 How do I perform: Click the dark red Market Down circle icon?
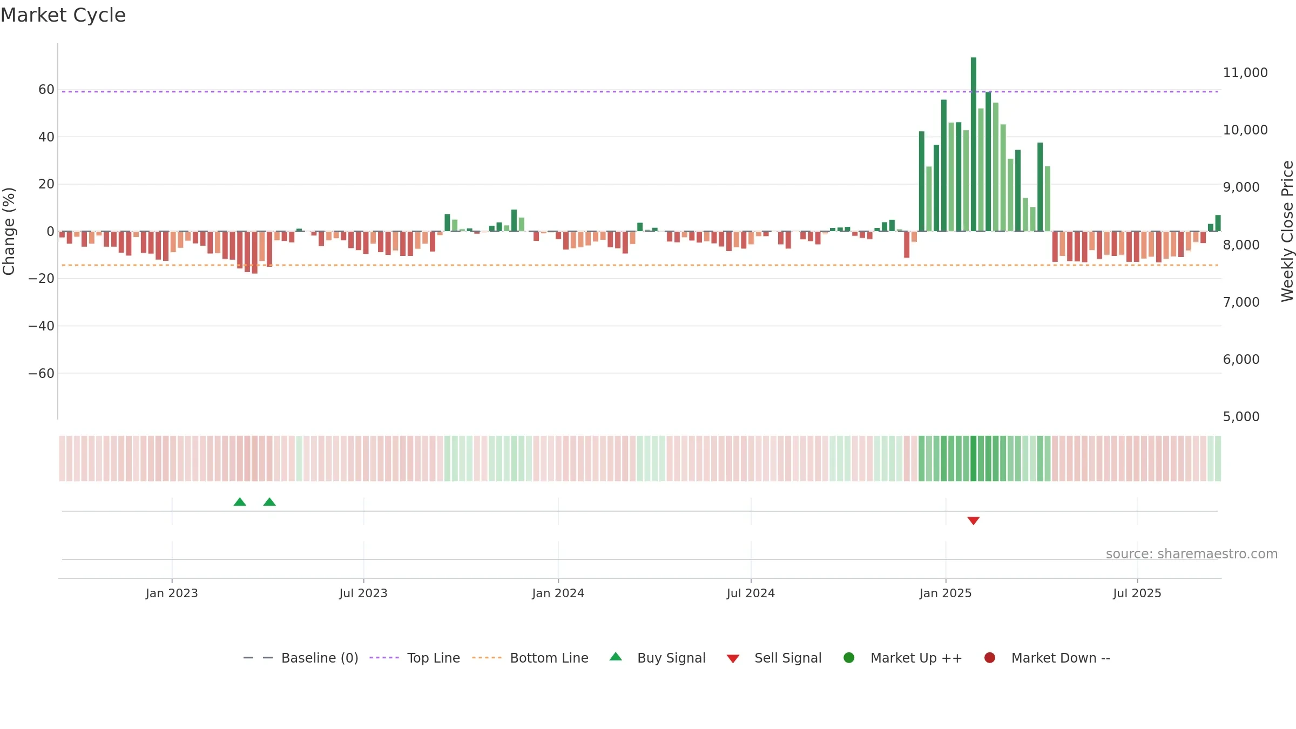pos(990,658)
